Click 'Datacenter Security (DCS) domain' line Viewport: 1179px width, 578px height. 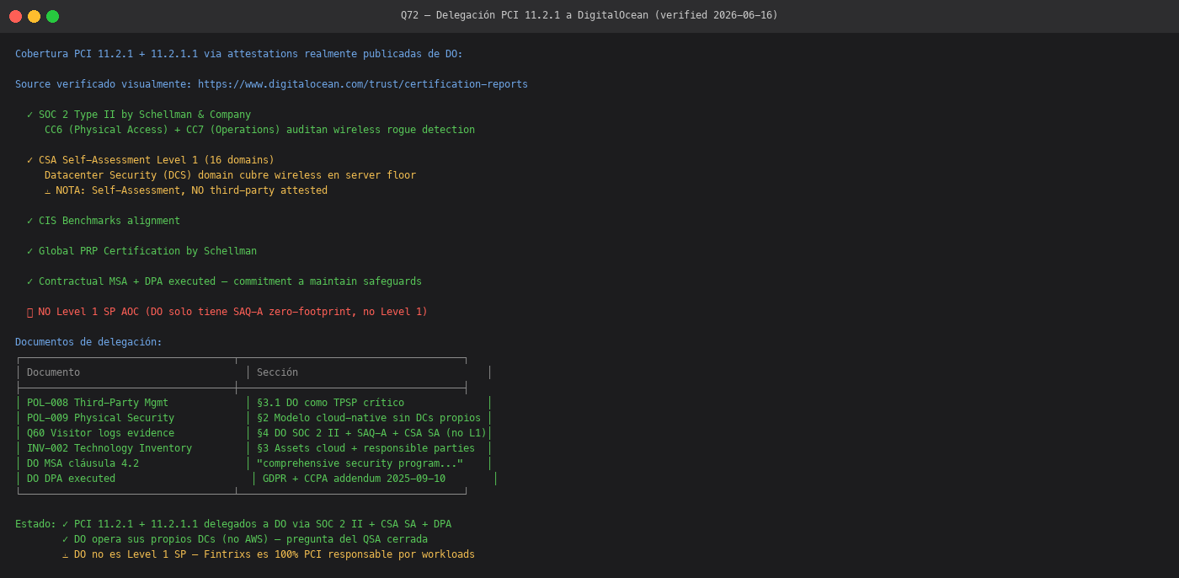click(x=230, y=175)
